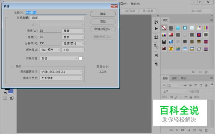Image resolution: width=215 pixels, height=134 pixels.
Task: Open the Layers panel menu icon
Action: pyautogui.click(x=211, y=78)
